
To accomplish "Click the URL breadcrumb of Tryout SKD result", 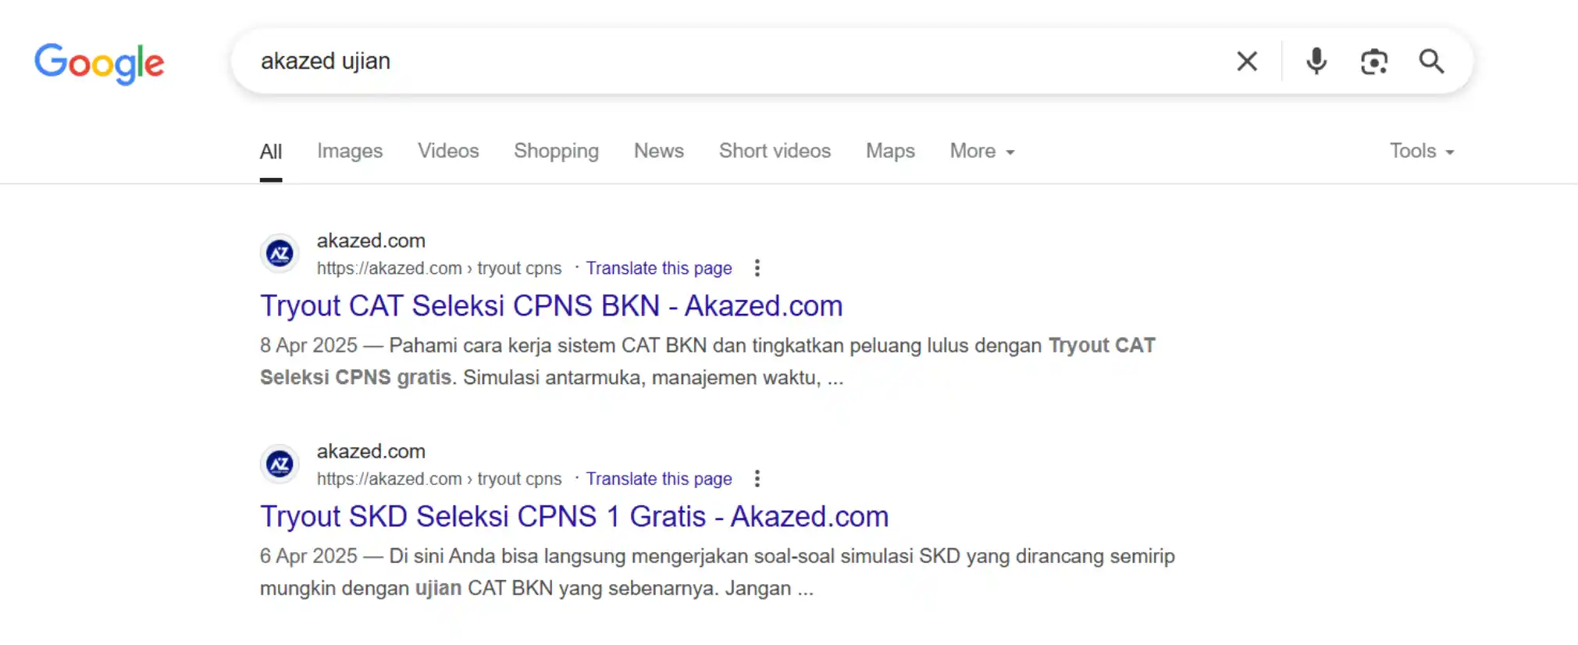I will (439, 479).
